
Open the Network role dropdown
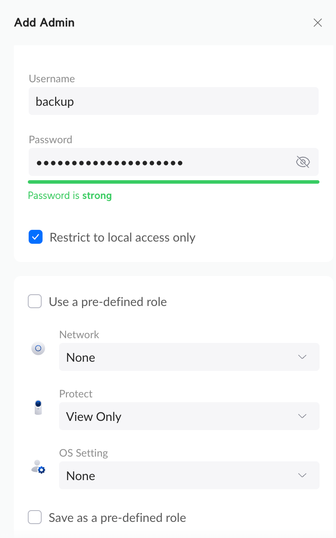tap(189, 357)
